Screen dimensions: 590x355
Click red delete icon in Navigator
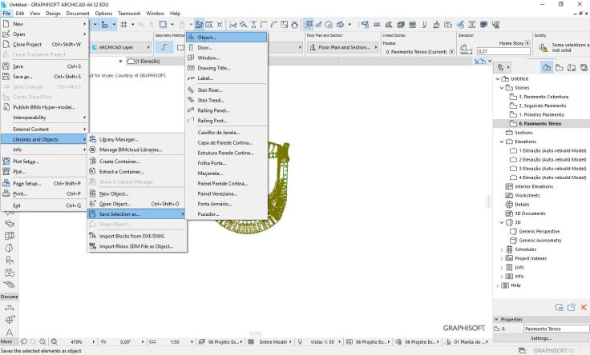tap(584, 307)
